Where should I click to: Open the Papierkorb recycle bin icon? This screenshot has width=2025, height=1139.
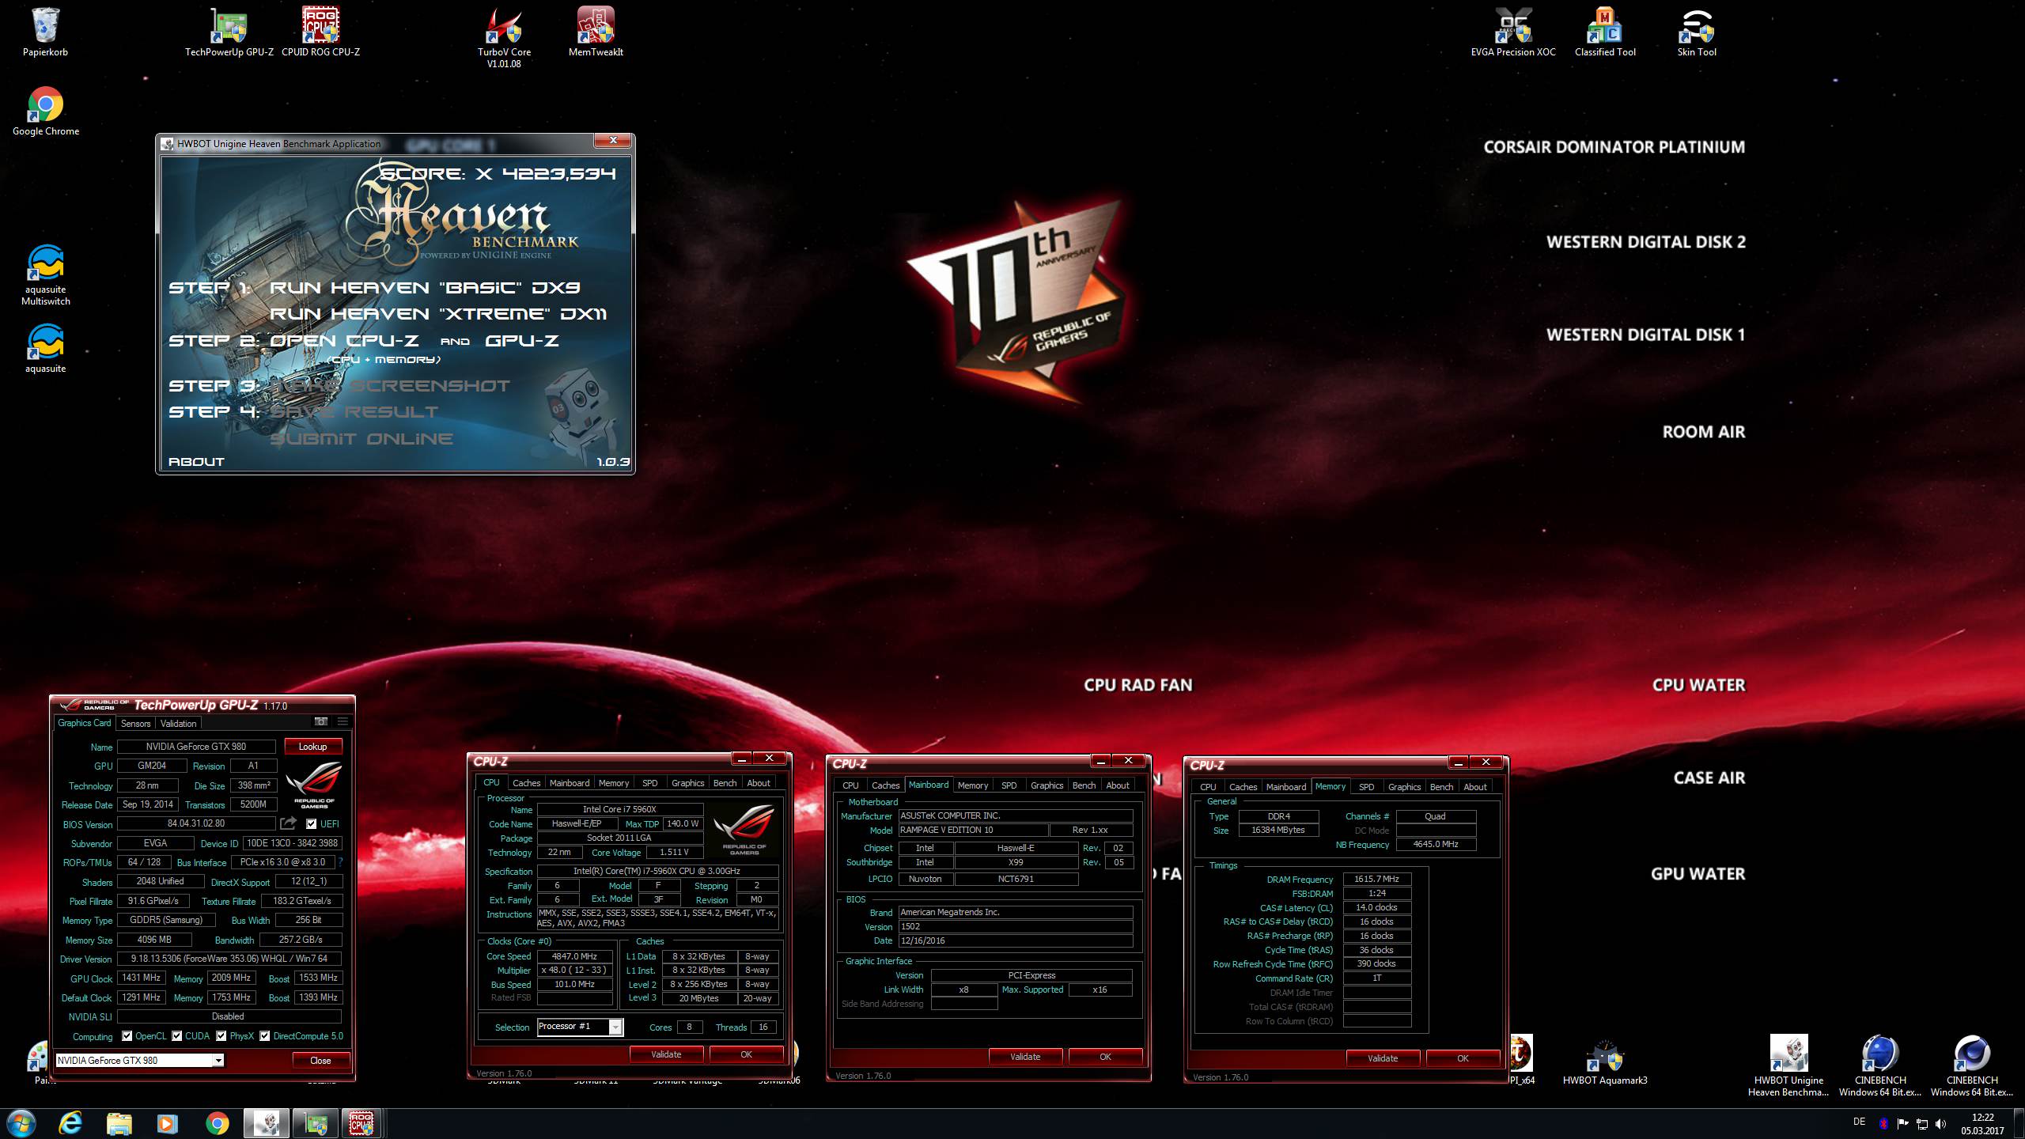point(45,32)
